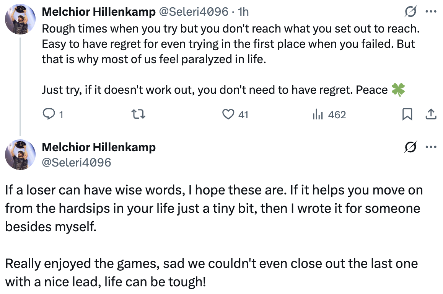Click Melchior Hillenkamp name in first tweet
This screenshot has height=294, width=443.
tap(99, 11)
